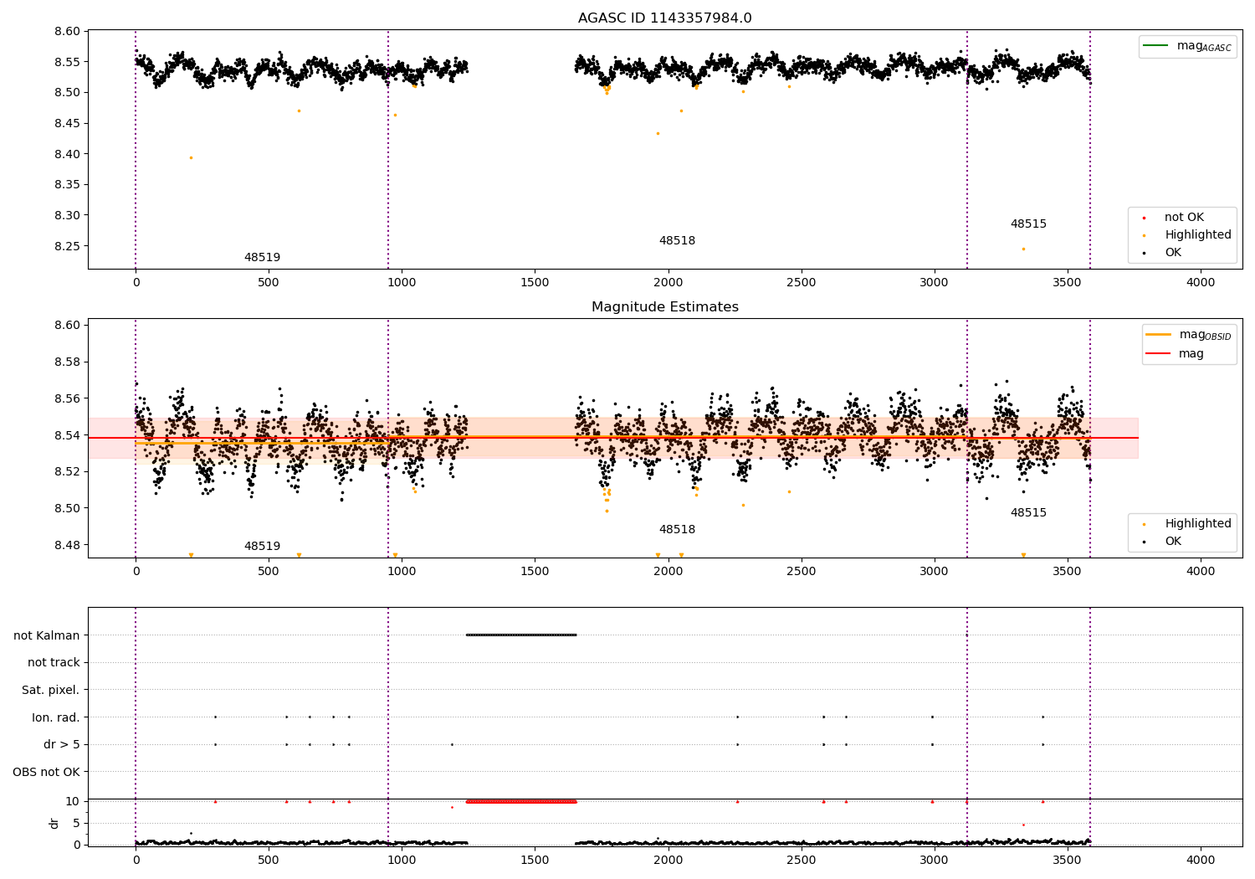Click the mag AGASC legend label text

tap(1204, 46)
